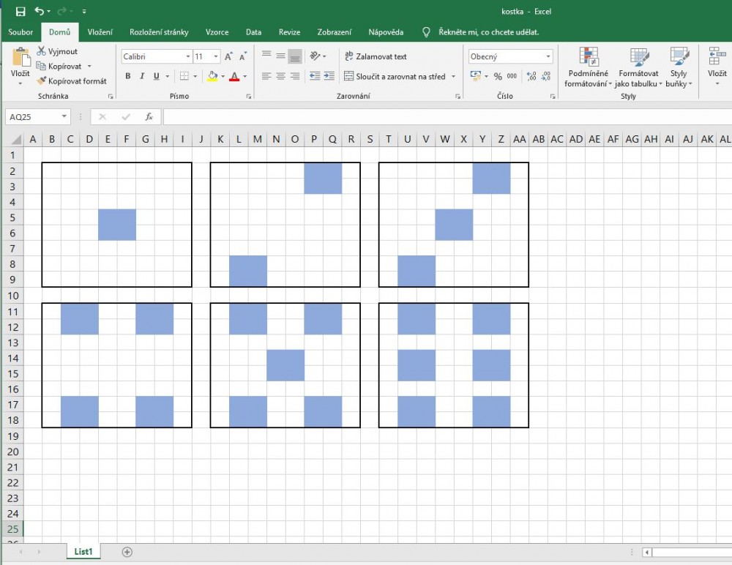Click the percent style icon
Viewport: 732px width, 565px height.
[x=498, y=76]
